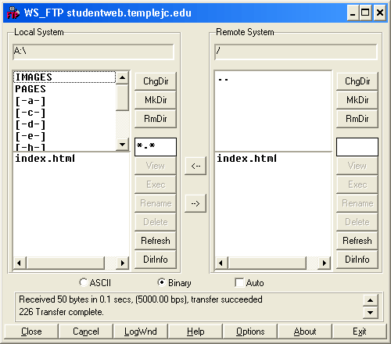Open Help
This screenshot has width=391, height=344.
195,331
